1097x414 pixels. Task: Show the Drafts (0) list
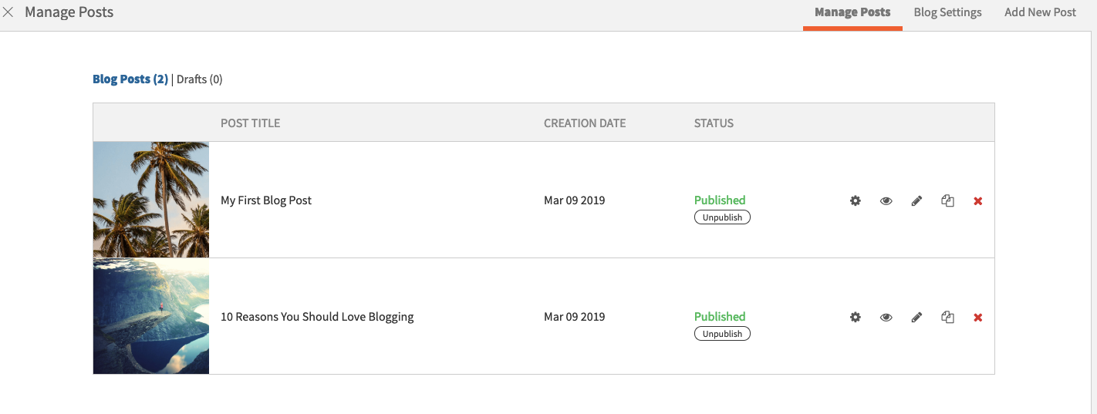[199, 79]
